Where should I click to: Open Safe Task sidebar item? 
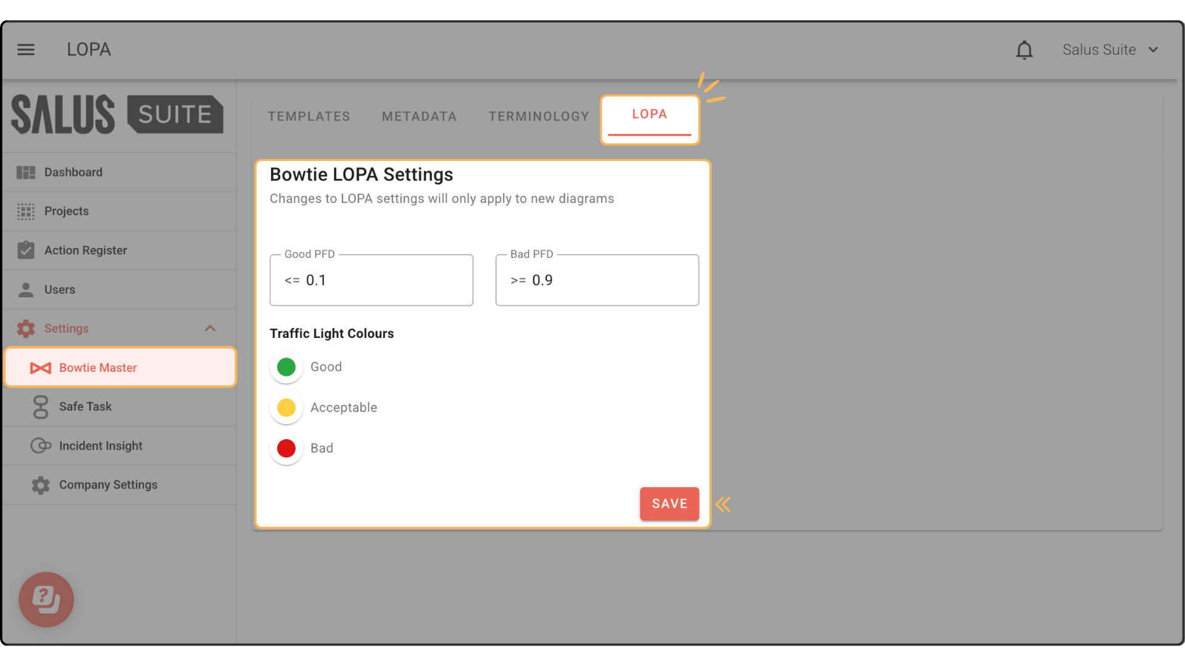click(120, 406)
